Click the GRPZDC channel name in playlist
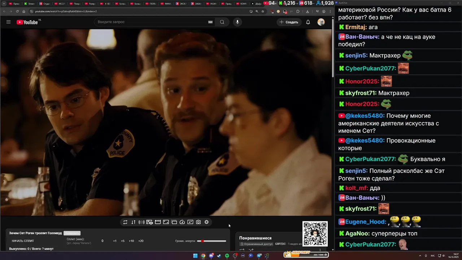The width and height of the screenshot is (462, 260). pos(280,244)
